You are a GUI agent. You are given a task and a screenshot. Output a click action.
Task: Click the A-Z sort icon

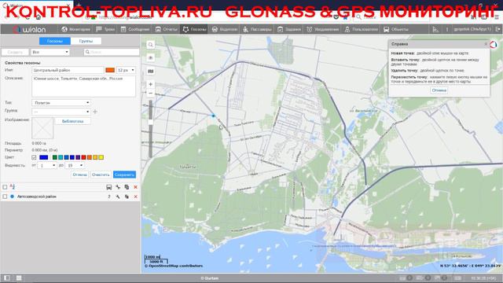[13, 187]
